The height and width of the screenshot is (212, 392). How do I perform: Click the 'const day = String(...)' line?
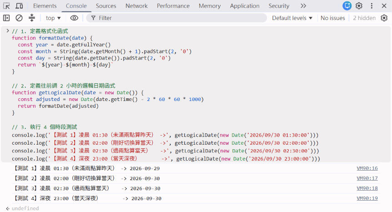pyautogui.click(x=94, y=58)
